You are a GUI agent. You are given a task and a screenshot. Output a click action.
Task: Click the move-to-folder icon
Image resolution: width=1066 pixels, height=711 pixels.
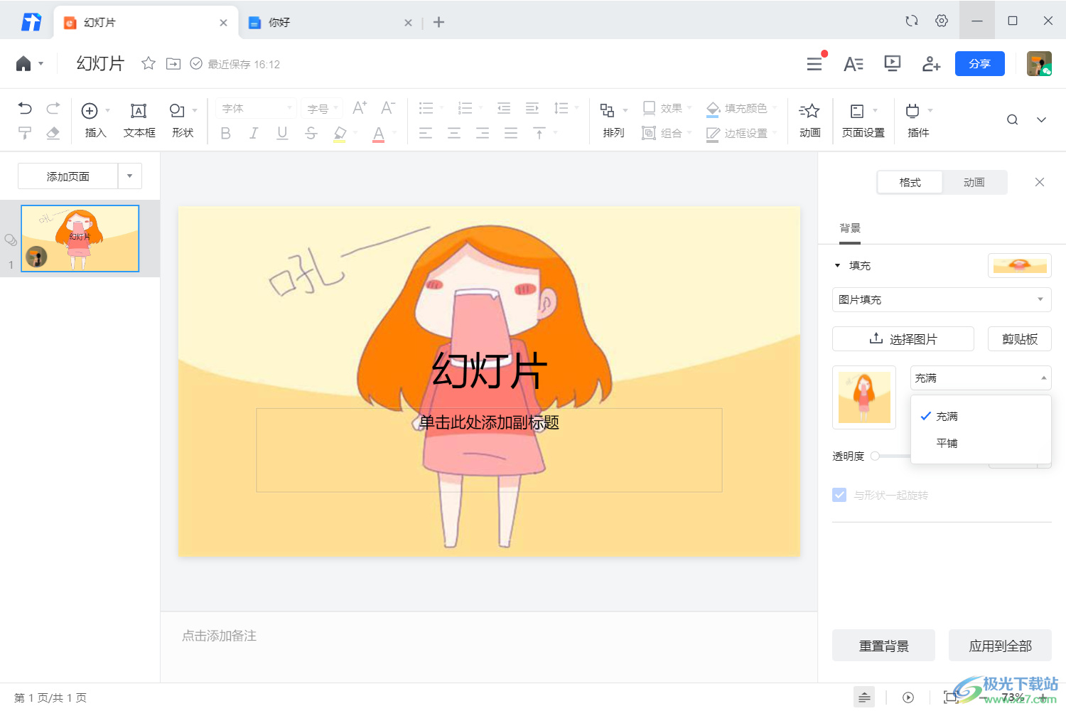pos(173,63)
